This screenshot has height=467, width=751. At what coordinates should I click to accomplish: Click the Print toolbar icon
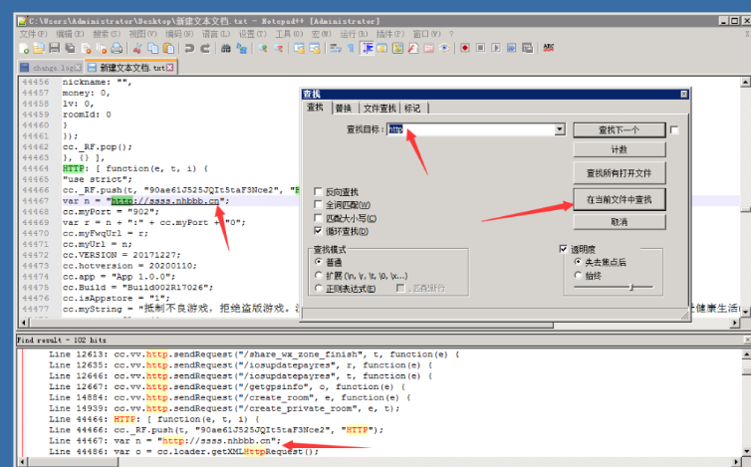pos(117,48)
